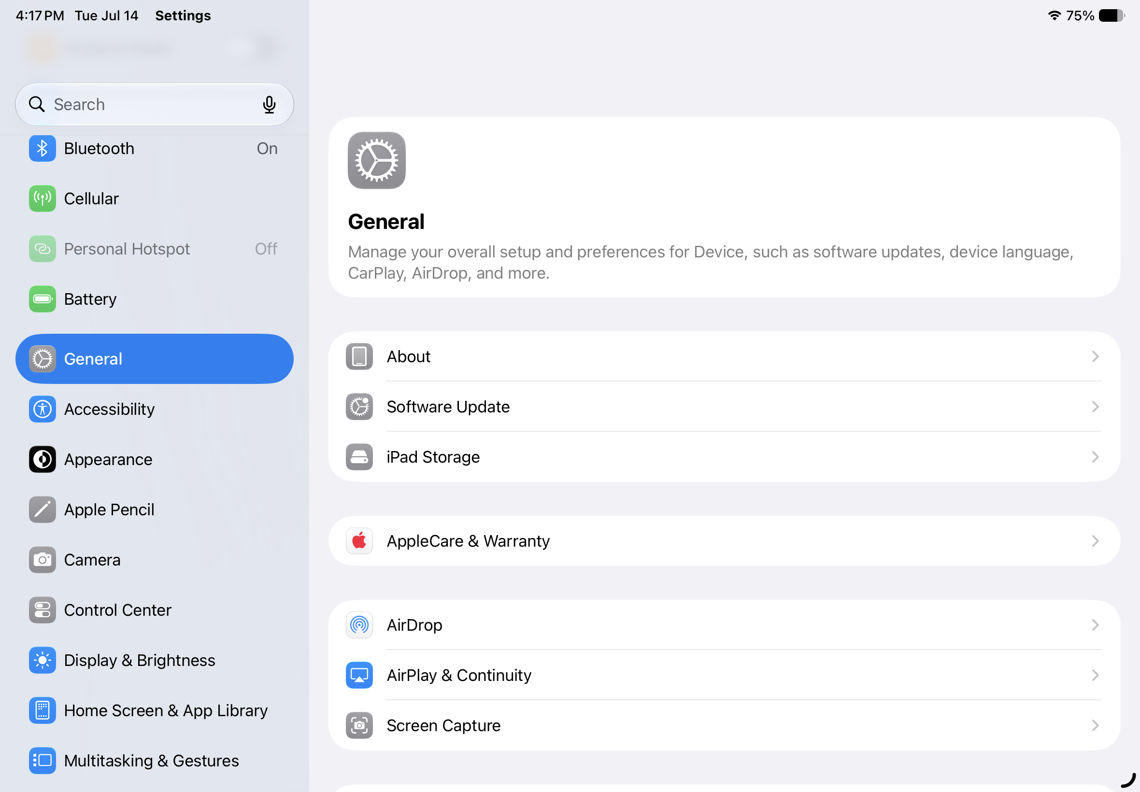Expand the AppleCare & Warranty chevron
This screenshot has height=792, width=1140.
click(x=1095, y=540)
